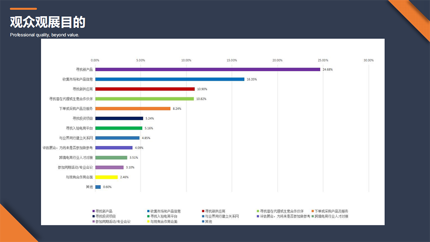Click the 'Professional quality, beyond value.' subtitle
Screen dimensions: 430x242
point(44,35)
